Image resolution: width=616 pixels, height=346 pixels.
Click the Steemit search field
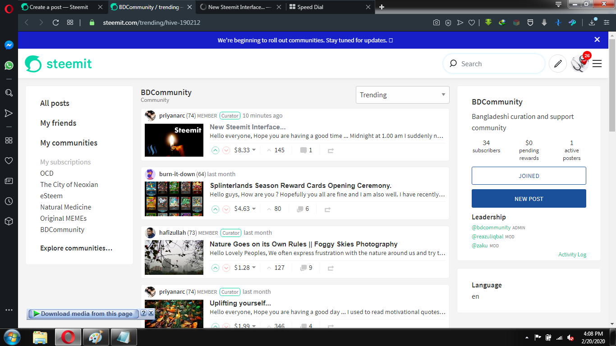point(494,64)
